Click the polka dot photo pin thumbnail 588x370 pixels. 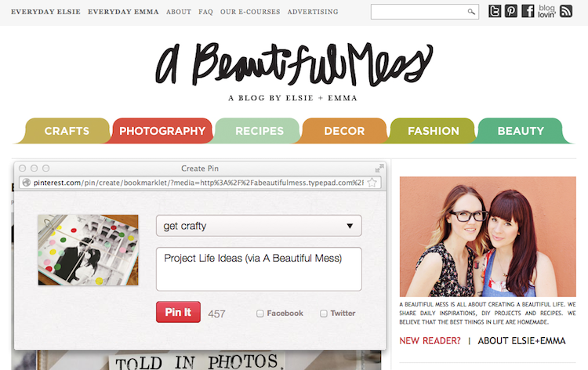pyautogui.click(x=88, y=250)
